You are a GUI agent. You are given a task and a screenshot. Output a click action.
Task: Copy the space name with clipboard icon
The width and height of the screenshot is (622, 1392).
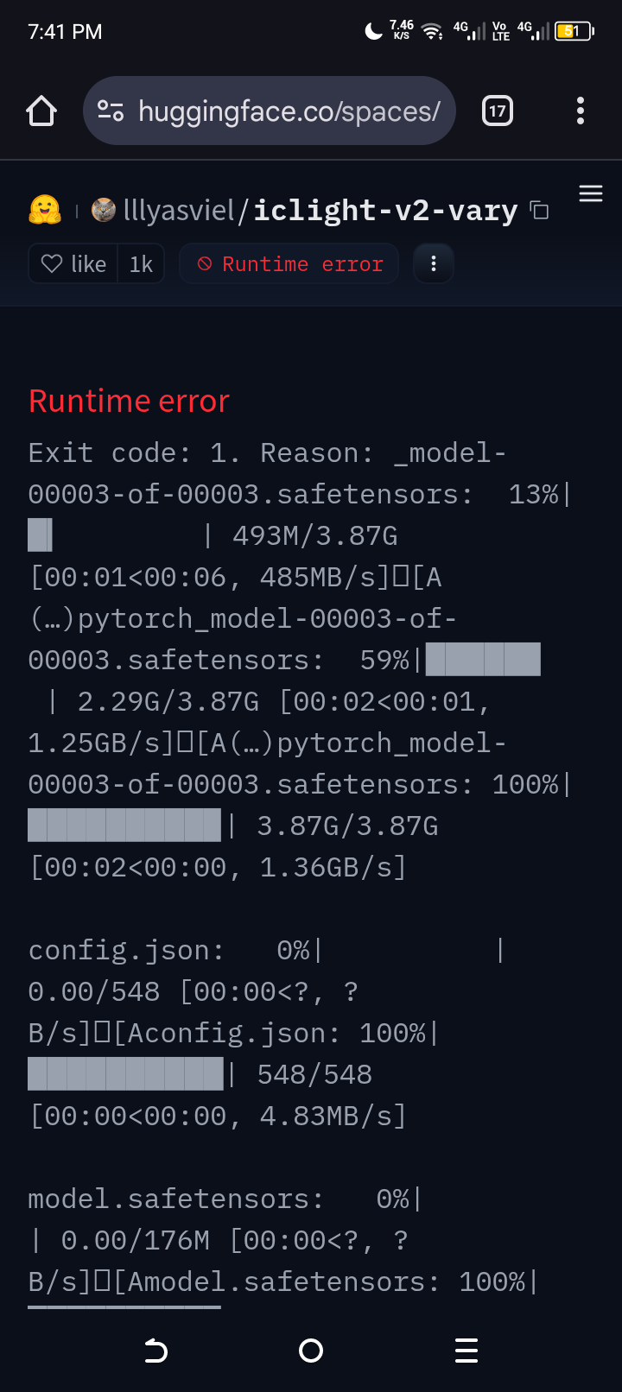[540, 210]
